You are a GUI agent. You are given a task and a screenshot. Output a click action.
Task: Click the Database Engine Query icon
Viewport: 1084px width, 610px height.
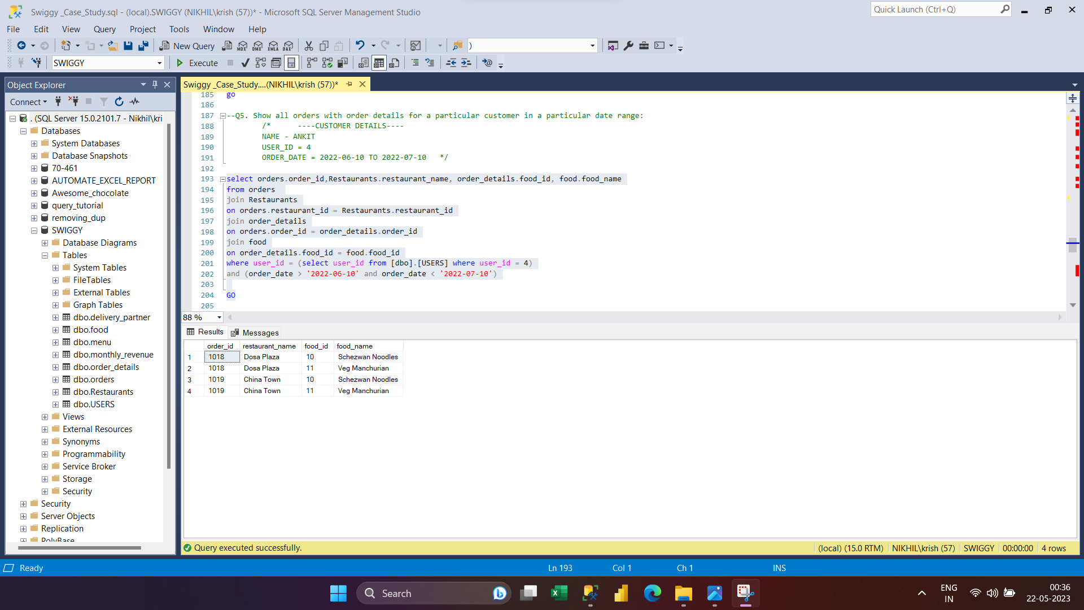click(227, 46)
